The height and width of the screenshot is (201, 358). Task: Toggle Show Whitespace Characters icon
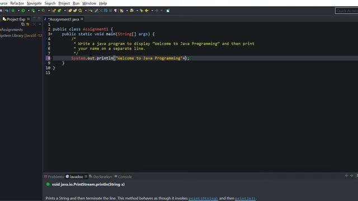click(x=116, y=11)
